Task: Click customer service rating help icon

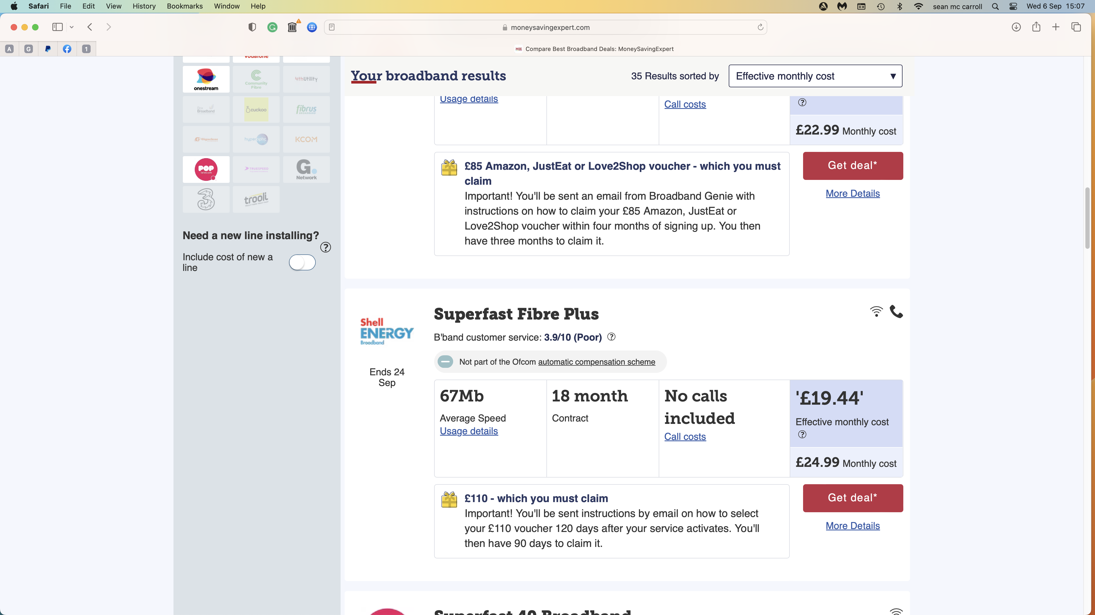Action: 611,337
